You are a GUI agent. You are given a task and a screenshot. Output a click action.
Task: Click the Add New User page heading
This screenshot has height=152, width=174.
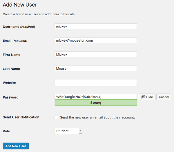(20, 5)
